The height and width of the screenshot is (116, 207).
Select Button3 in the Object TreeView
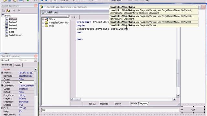coord(13,25)
